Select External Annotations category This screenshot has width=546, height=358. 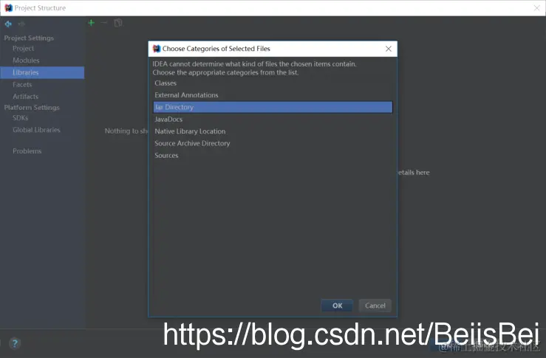[273, 95]
